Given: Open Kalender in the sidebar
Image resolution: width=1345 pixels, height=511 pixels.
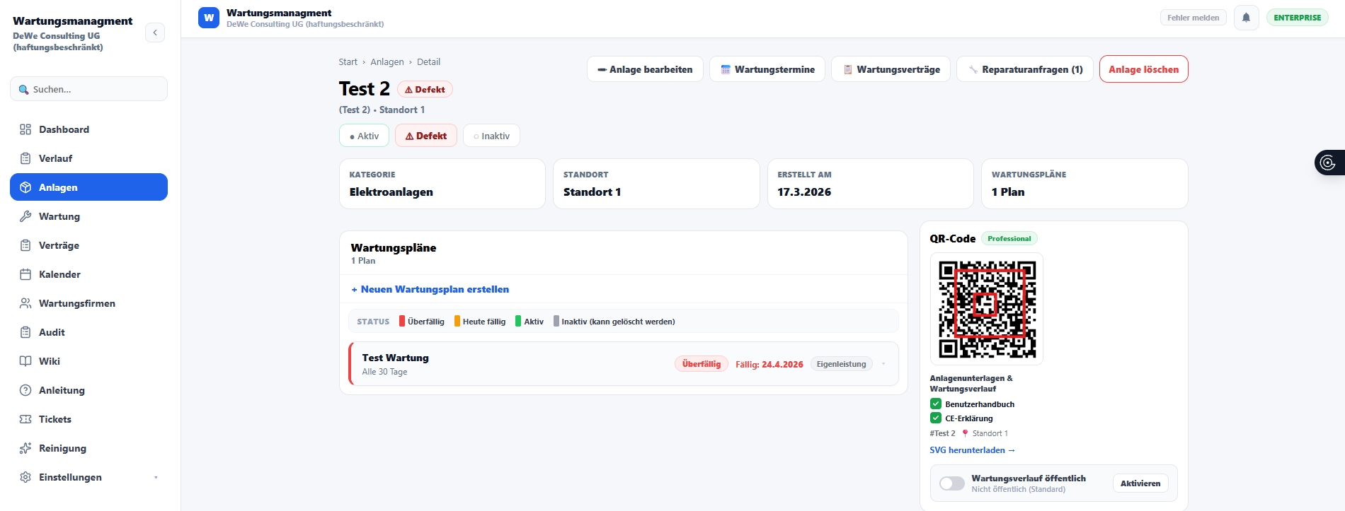Looking at the screenshot, I should point(88,274).
